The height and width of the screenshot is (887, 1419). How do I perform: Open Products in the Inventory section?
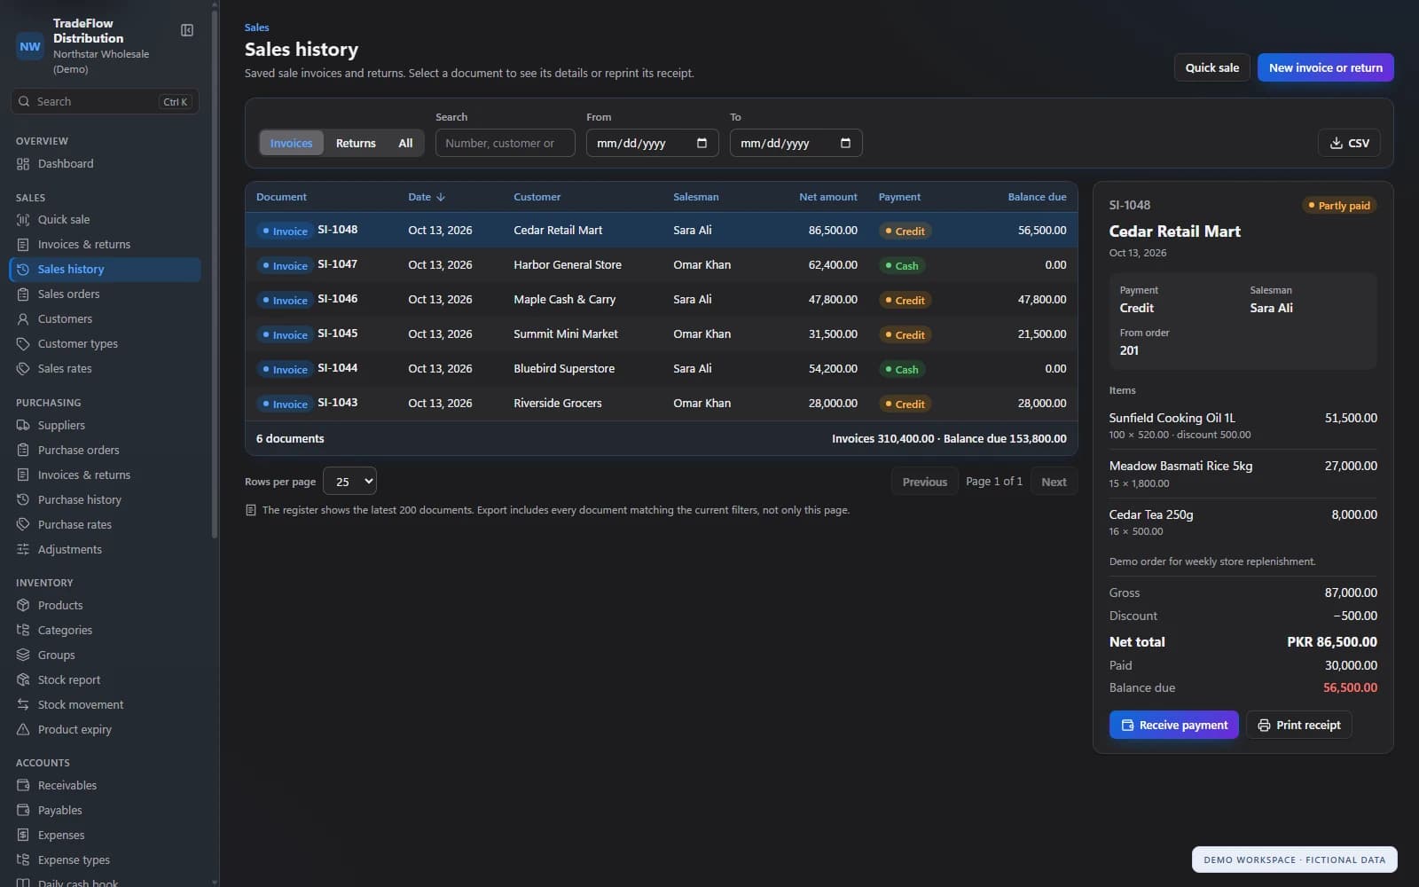(105, 606)
